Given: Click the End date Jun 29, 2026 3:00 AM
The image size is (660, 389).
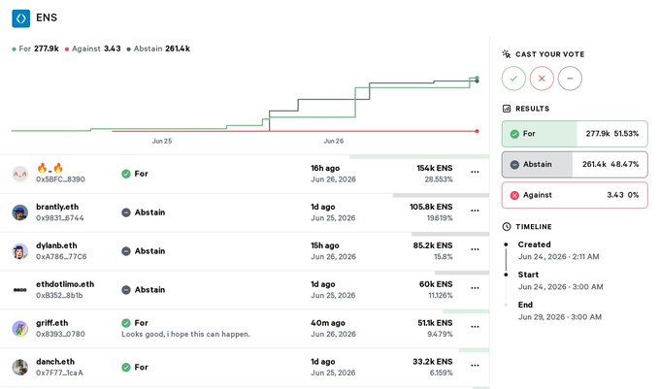Looking at the screenshot, I should click(x=559, y=317).
